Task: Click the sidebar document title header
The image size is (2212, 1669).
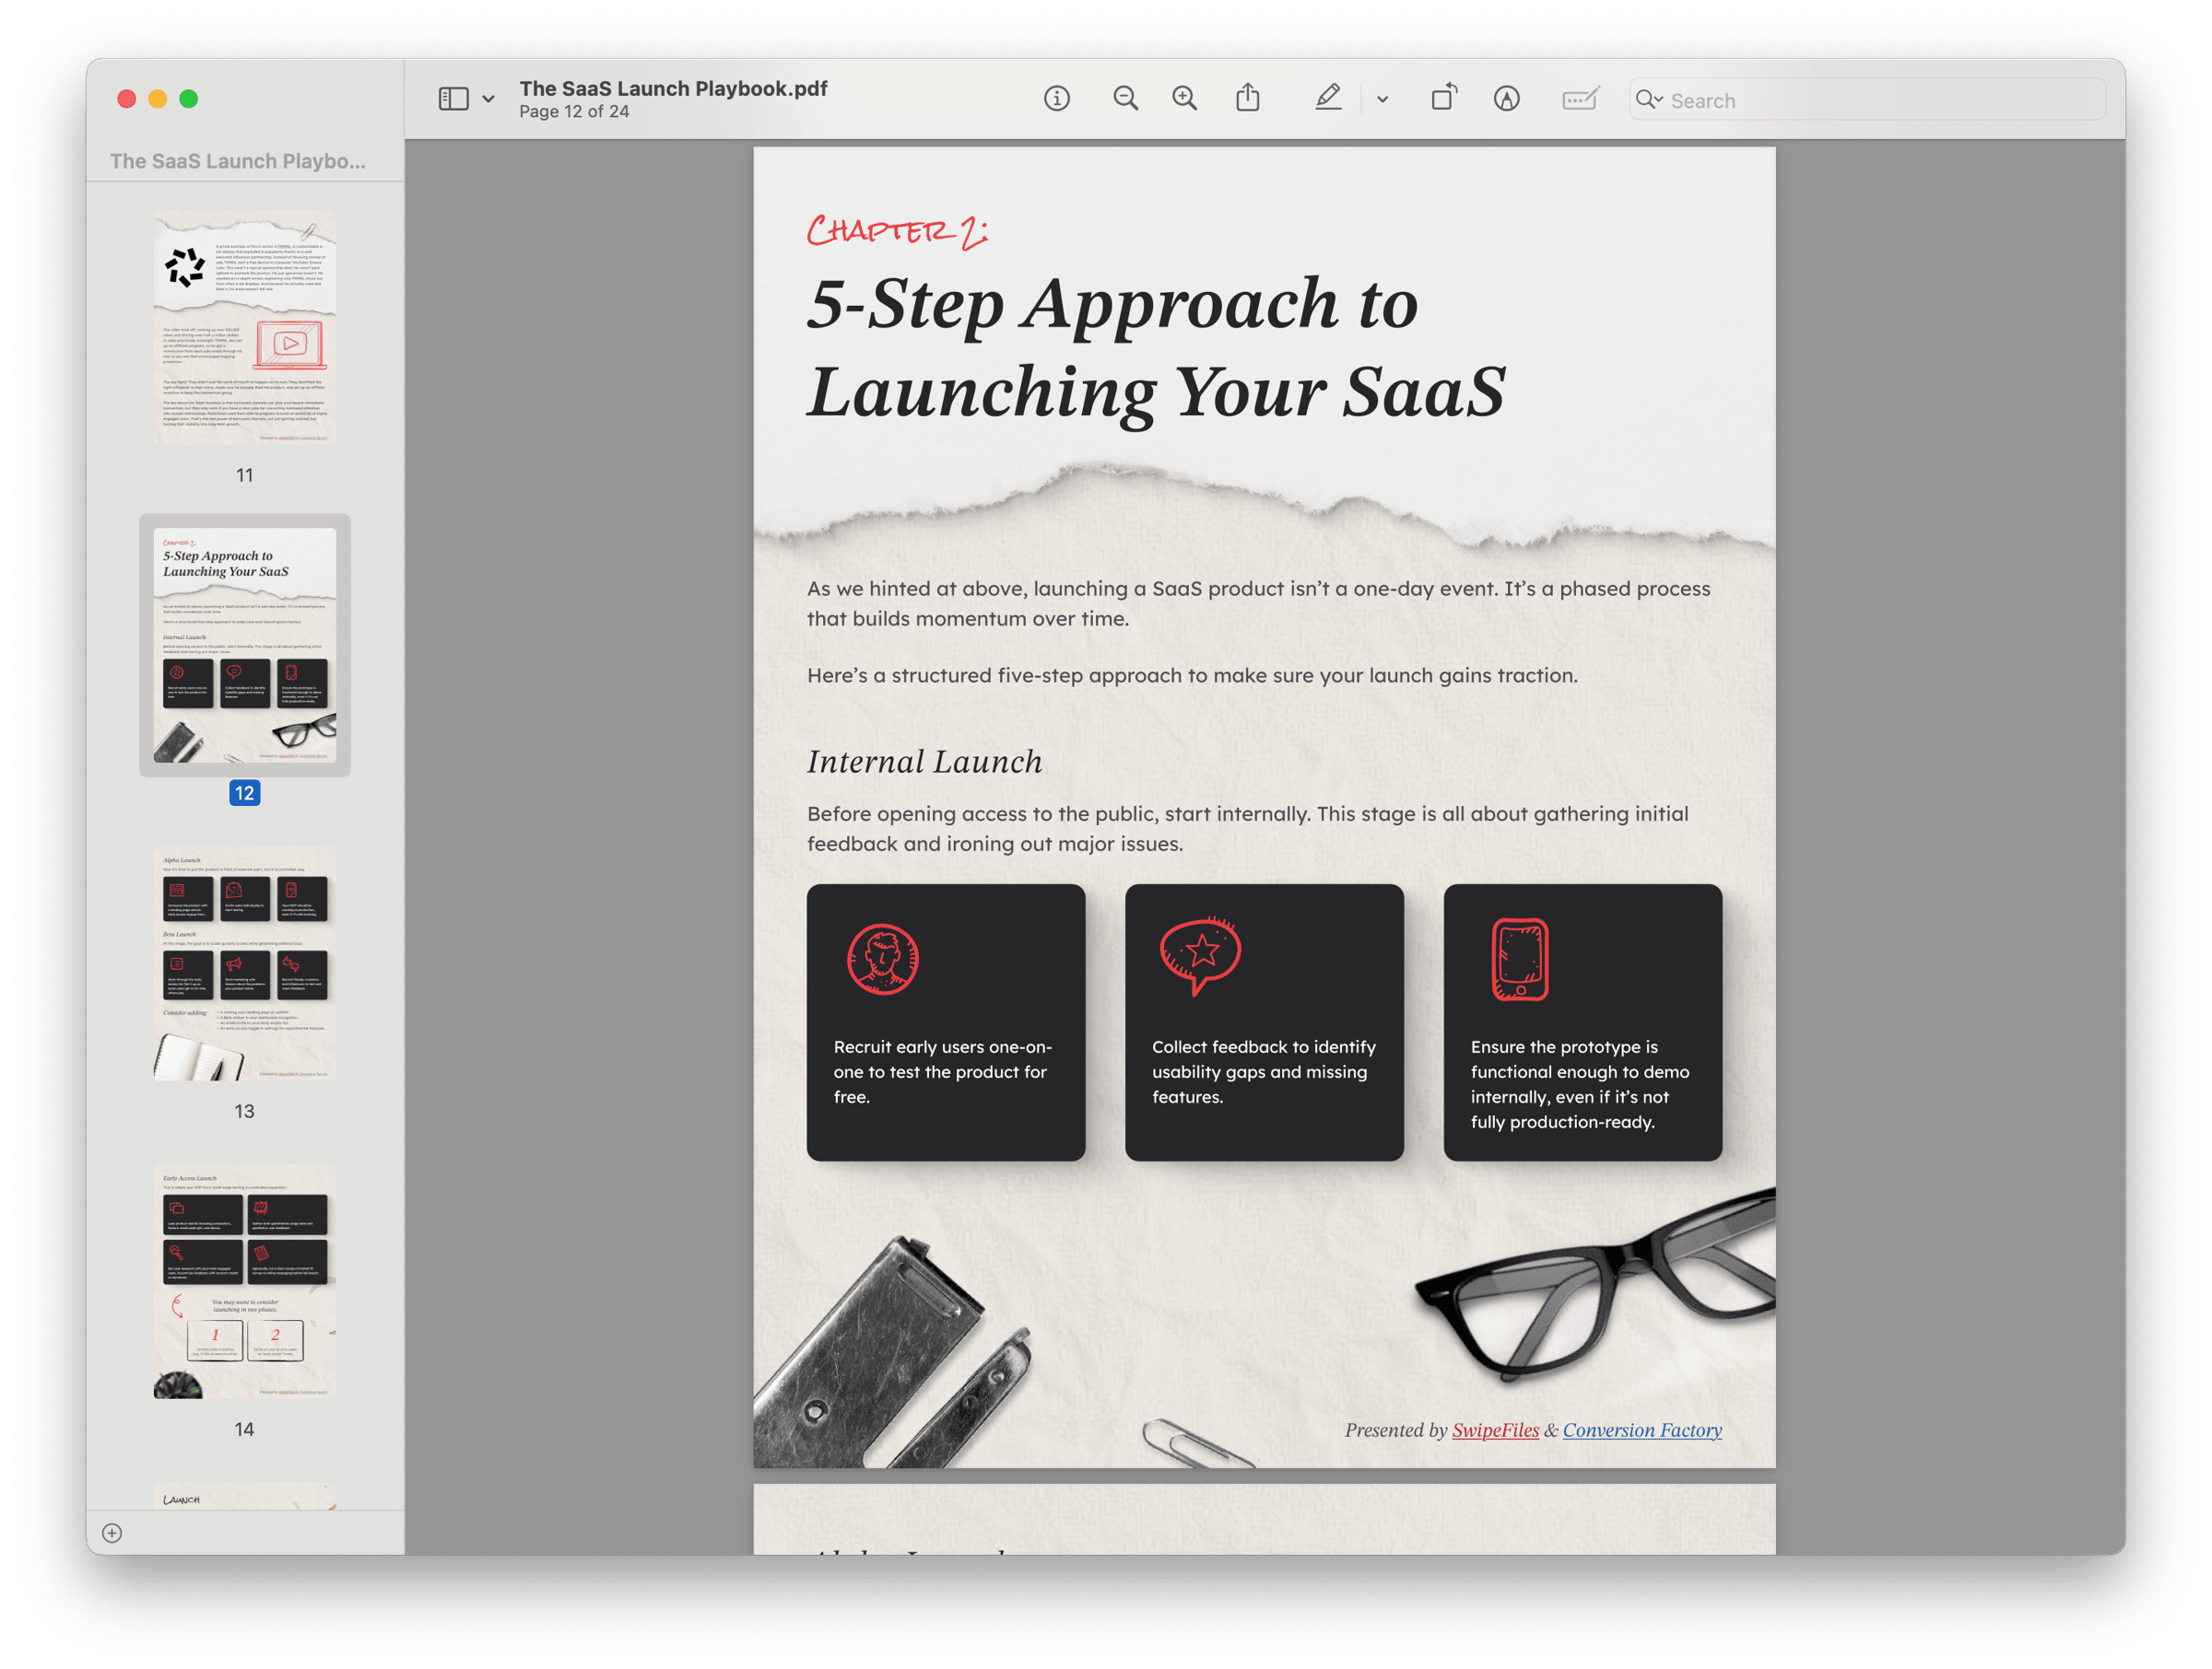Action: [x=238, y=161]
